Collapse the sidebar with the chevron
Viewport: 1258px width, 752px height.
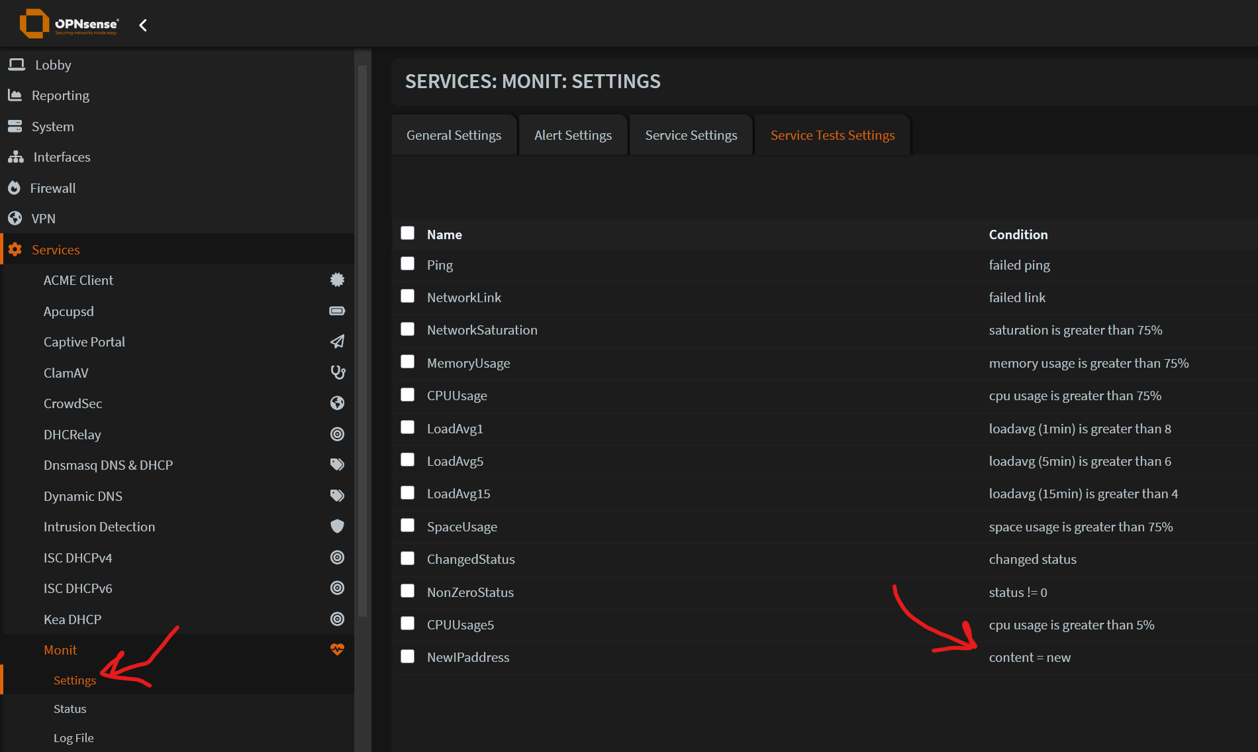[143, 24]
